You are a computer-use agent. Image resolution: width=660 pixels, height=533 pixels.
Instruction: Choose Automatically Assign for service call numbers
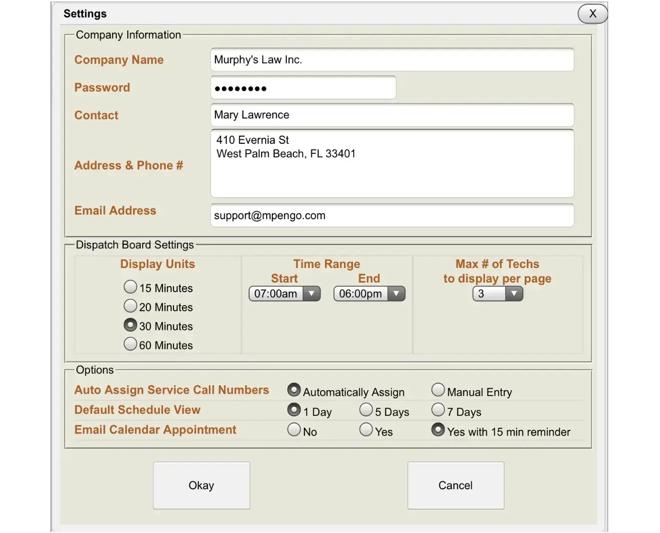[294, 390]
